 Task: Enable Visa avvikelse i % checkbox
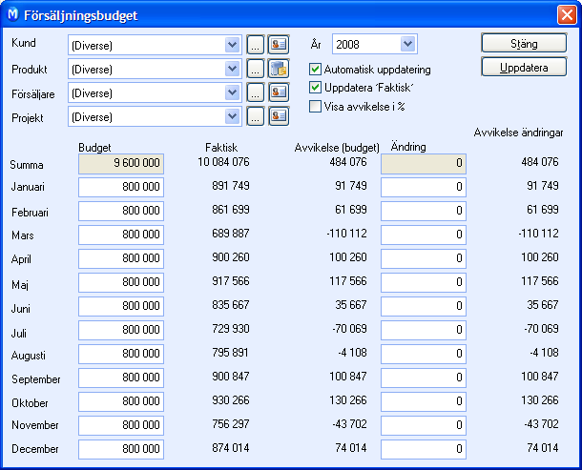point(315,107)
